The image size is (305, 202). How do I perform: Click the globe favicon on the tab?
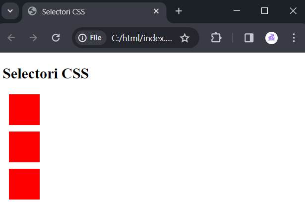[x=32, y=11]
